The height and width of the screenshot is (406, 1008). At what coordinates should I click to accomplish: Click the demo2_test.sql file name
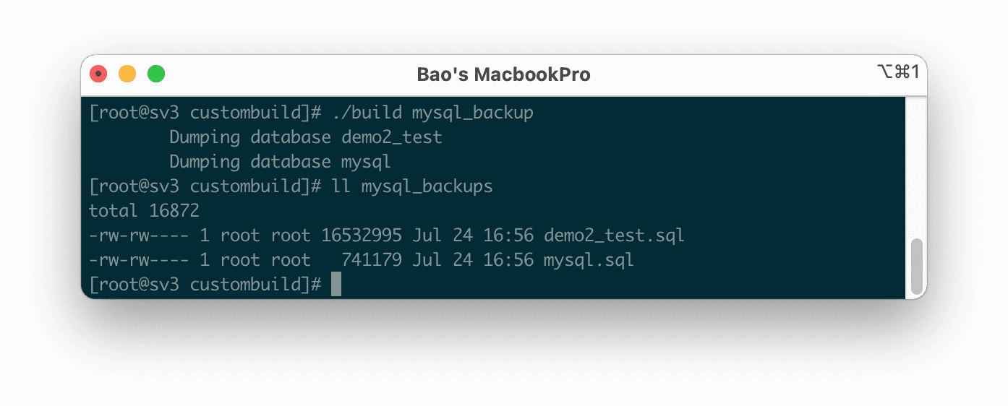[x=613, y=236]
